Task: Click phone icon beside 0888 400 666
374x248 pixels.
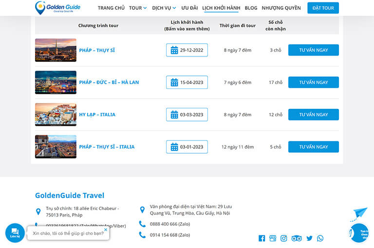Action: 142,224
